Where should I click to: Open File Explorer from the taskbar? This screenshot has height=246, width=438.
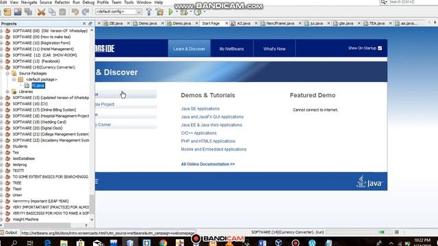click(64, 243)
